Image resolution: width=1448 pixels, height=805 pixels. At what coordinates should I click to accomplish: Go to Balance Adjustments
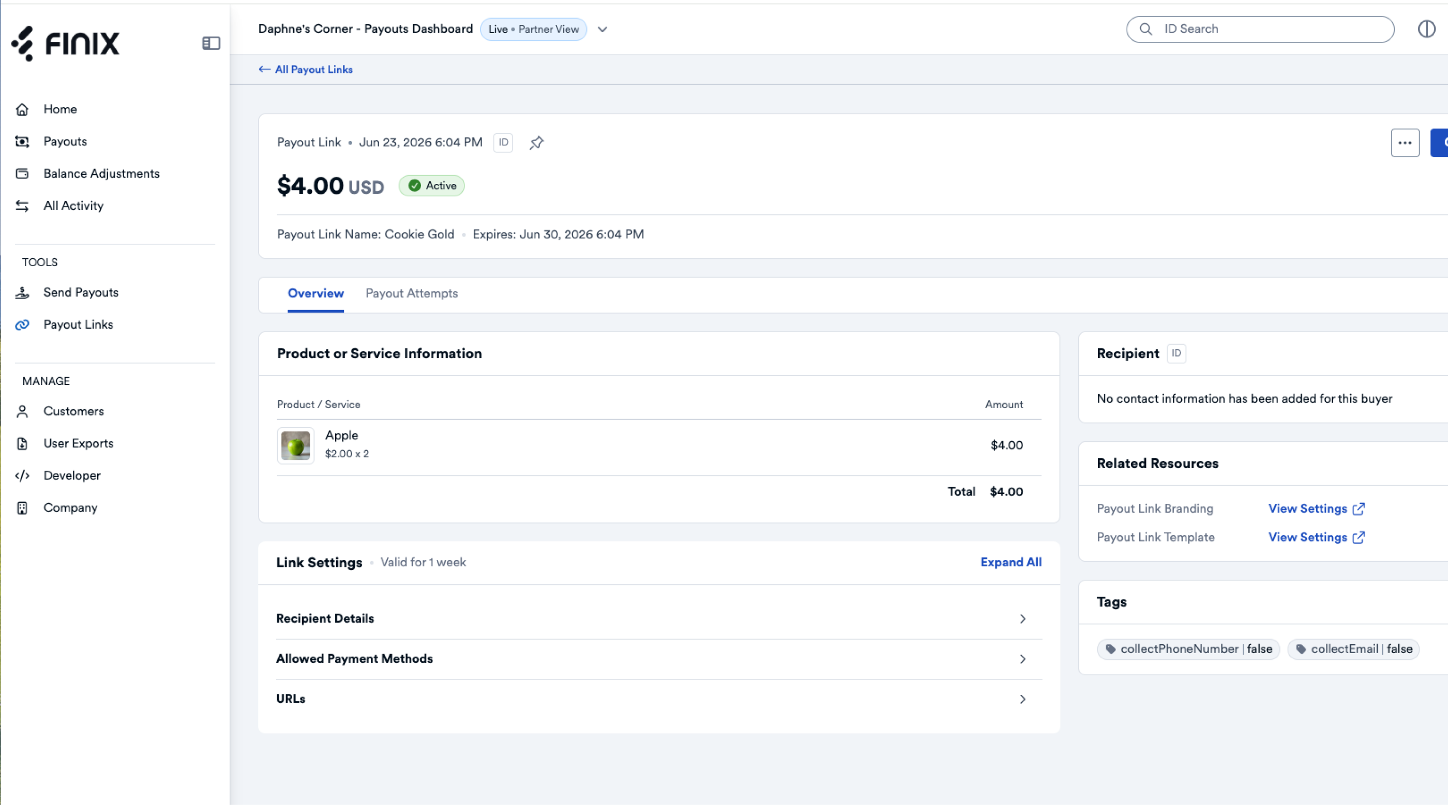pos(102,174)
